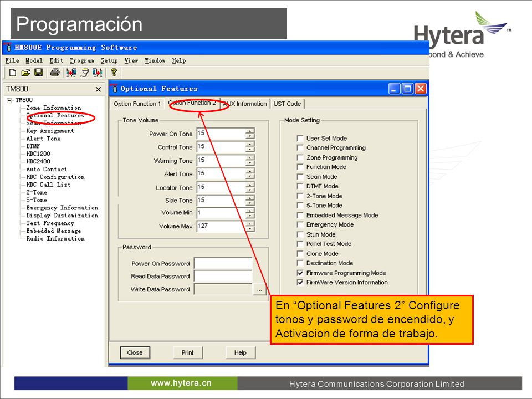Click the Read Data Password field

pos(223,276)
